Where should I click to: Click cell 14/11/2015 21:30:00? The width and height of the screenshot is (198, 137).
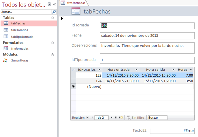point(120,81)
